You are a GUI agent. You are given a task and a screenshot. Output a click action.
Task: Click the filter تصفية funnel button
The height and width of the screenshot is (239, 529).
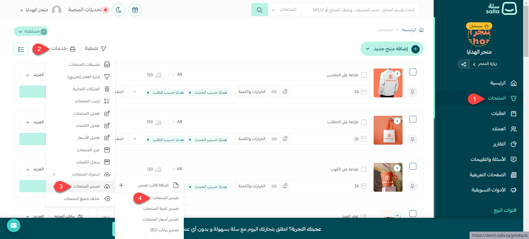[95, 49]
